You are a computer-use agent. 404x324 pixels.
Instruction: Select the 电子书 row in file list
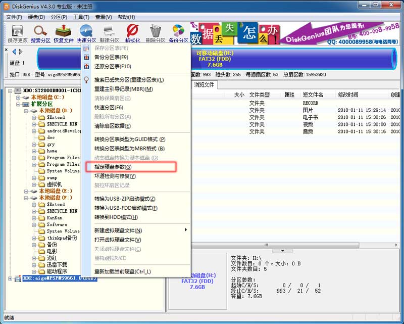(296, 117)
